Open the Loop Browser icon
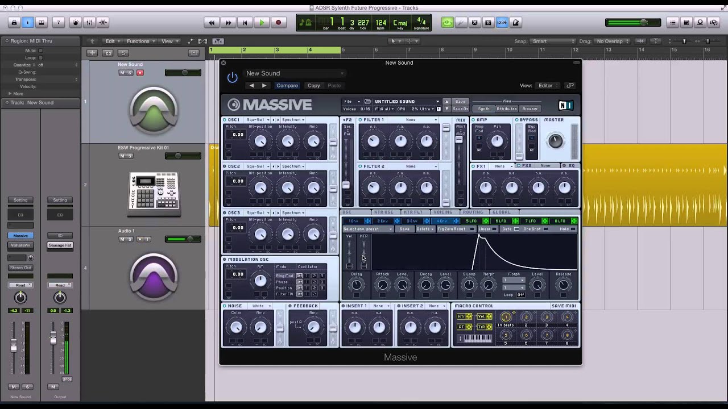The width and height of the screenshot is (728, 409). tap(700, 23)
